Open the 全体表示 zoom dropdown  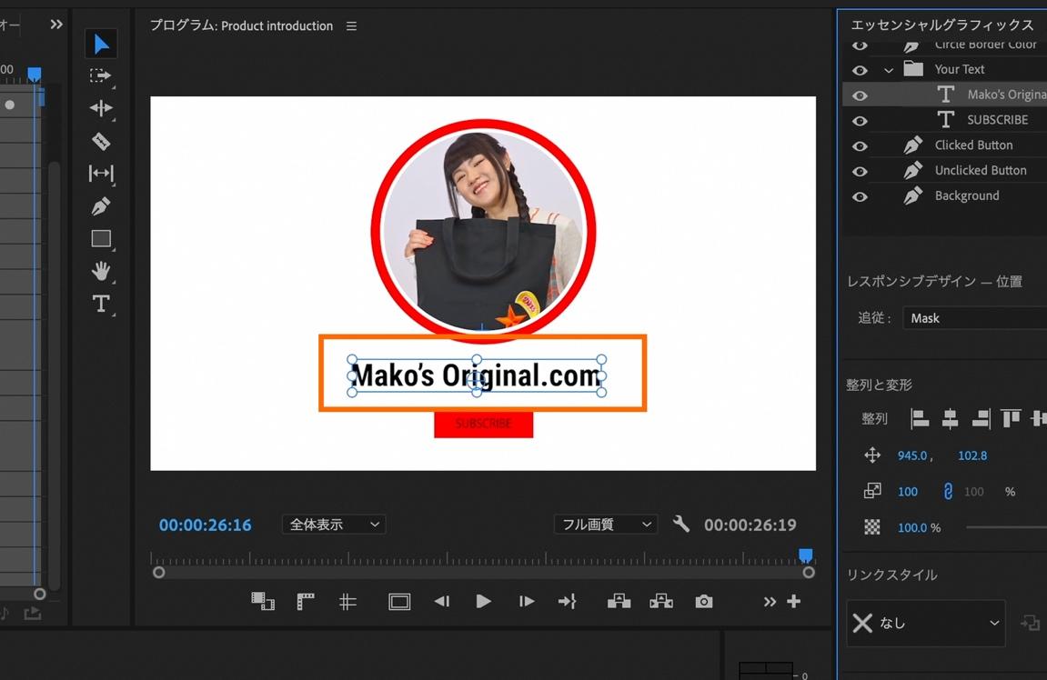[x=334, y=524]
